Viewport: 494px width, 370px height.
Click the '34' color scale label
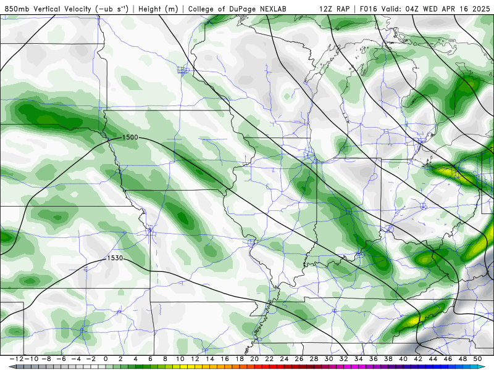pos(359,359)
